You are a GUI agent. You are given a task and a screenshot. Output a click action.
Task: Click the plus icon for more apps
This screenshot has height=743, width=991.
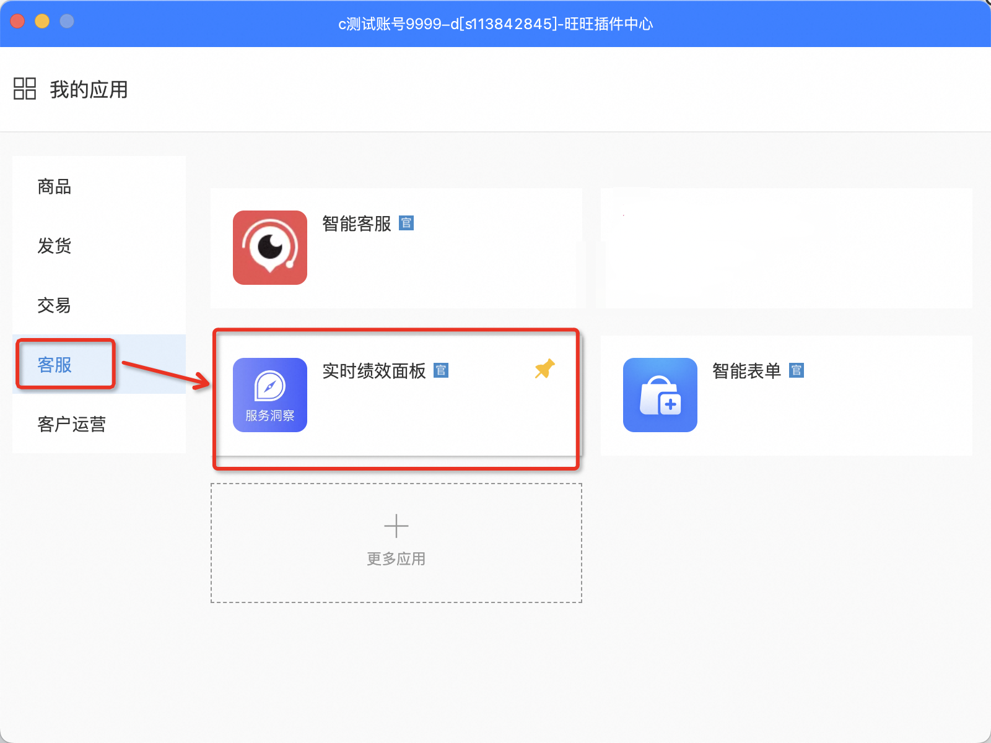[396, 526]
